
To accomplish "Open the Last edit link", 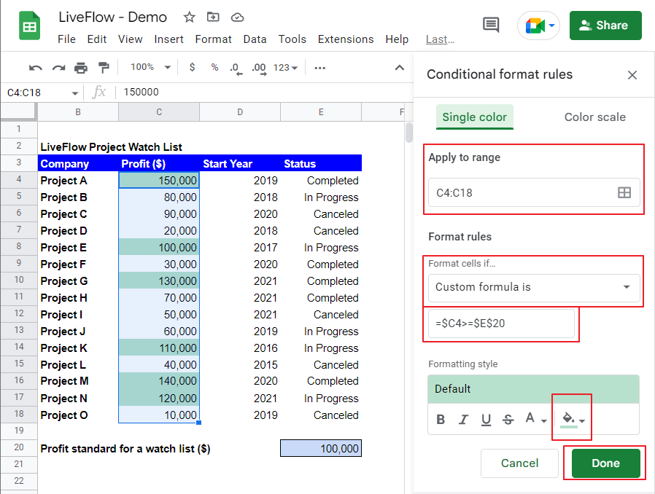I will (440, 39).
